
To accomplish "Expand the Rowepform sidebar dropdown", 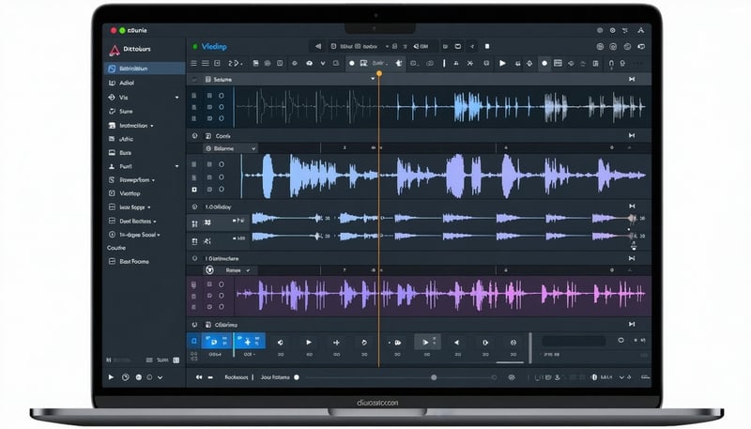I will click(153, 180).
